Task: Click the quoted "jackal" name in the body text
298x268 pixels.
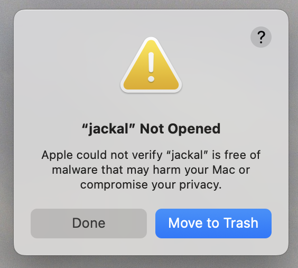Action: [187, 155]
